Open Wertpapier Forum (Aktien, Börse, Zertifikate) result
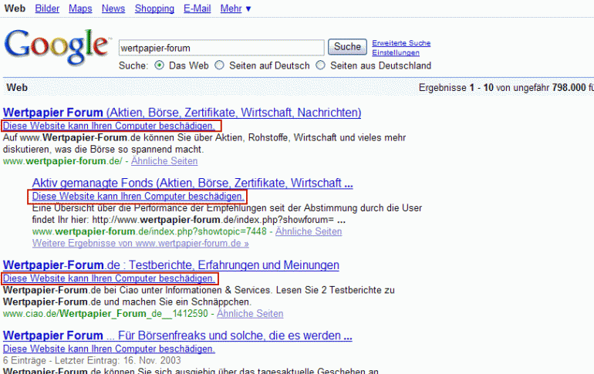Viewport: 594px width, 374px height. point(182,113)
